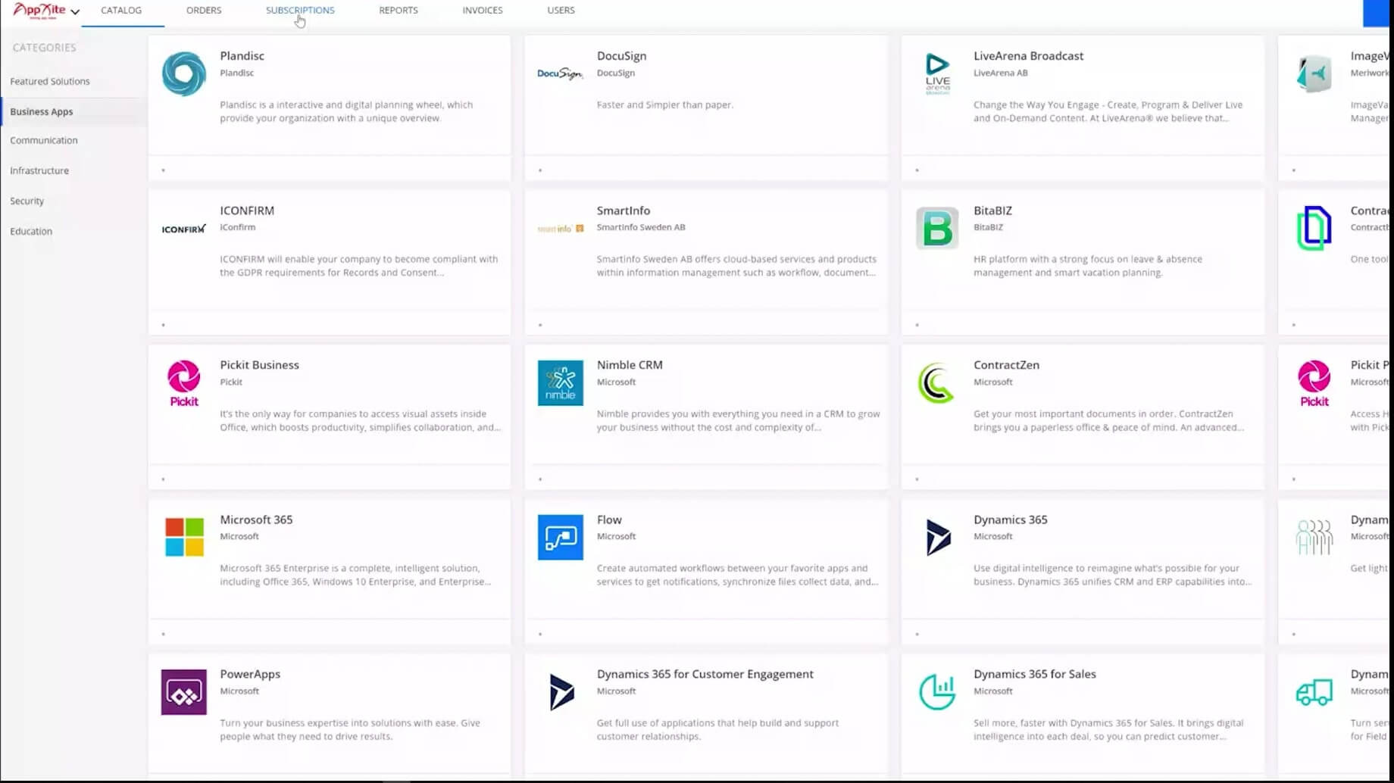The image size is (1394, 783).
Task: Click the PowerApps description text
Action: pos(350,729)
